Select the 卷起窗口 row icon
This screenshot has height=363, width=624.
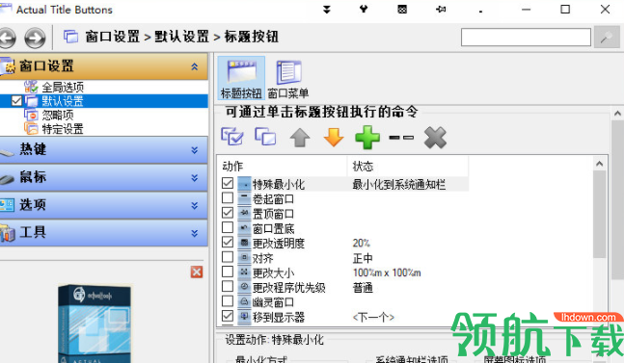[x=244, y=198]
